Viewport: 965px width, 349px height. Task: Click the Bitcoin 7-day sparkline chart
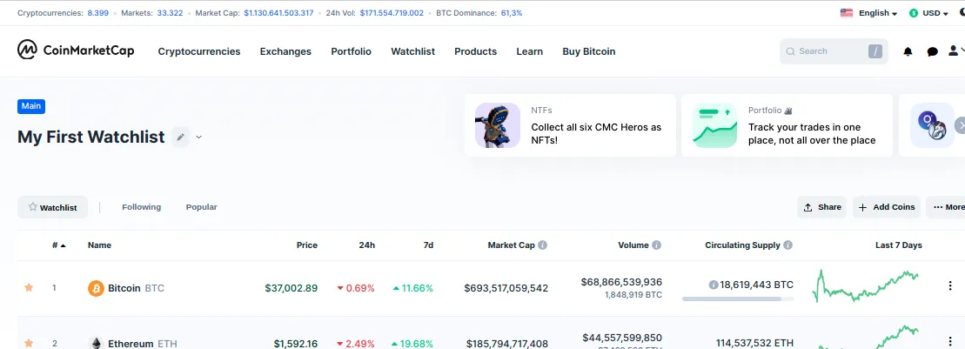(866, 286)
